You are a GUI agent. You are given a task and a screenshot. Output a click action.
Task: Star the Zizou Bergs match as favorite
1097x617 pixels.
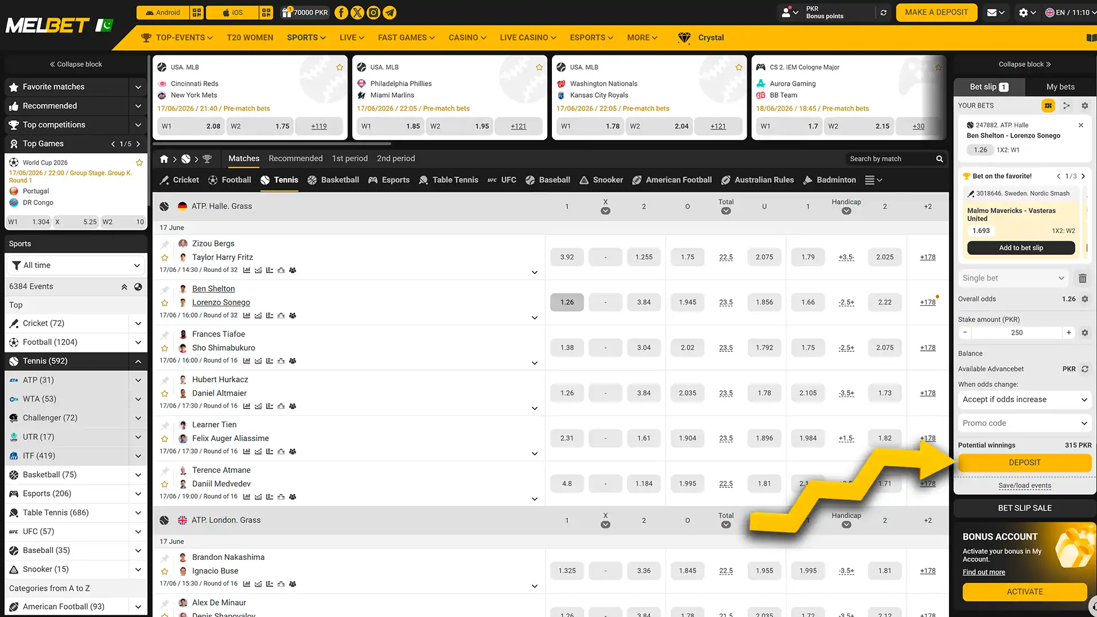165,258
